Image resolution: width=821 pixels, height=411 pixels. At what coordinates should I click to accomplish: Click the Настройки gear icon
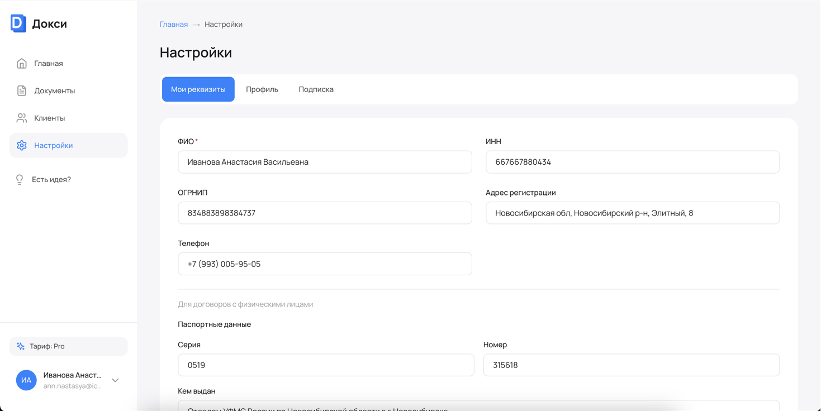[21, 145]
